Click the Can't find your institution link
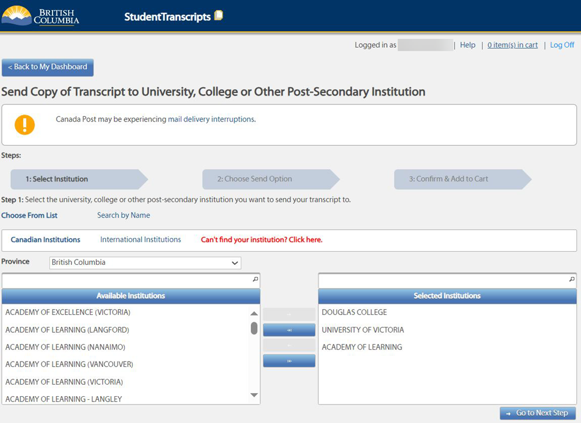 coord(263,239)
